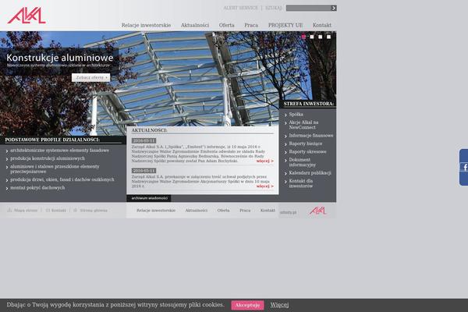Viewport: 468px width, 312px height.
Task: Open the ALERT SERVICE link
Action: (x=242, y=8)
